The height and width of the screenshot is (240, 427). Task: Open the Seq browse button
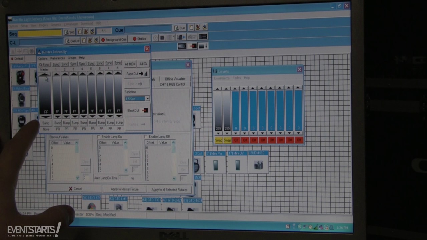tap(70, 32)
